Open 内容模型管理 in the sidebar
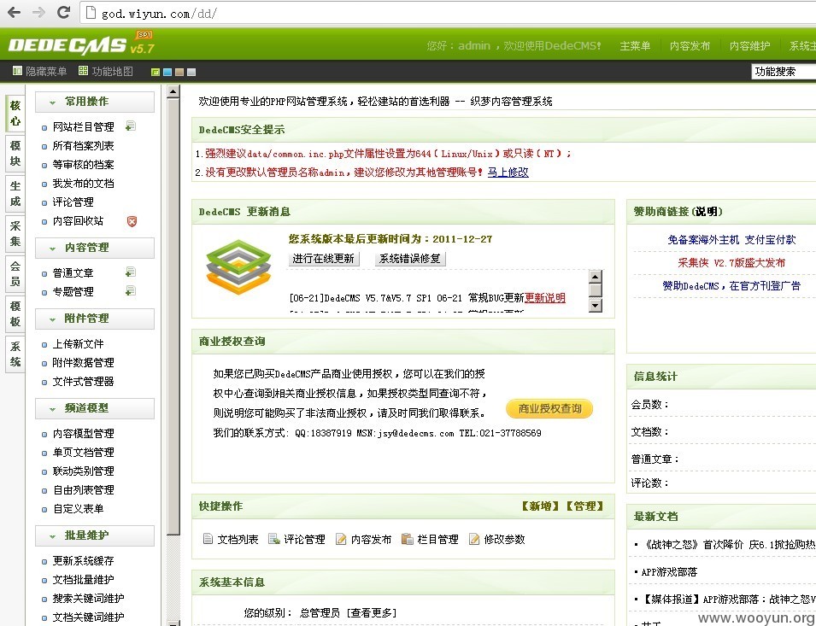 (x=83, y=433)
